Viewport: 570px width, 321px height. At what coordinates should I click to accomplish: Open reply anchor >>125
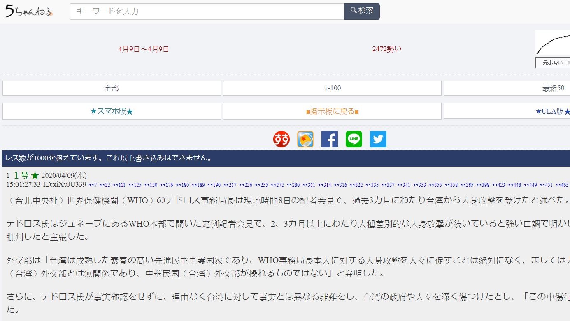(x=135, y=185)
